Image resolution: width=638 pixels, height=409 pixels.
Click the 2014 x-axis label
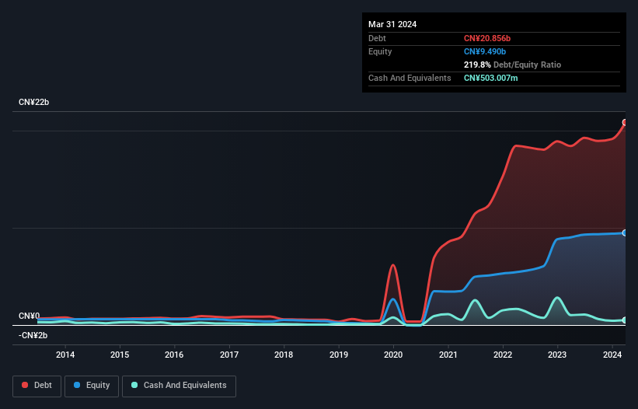pos(65,355)
